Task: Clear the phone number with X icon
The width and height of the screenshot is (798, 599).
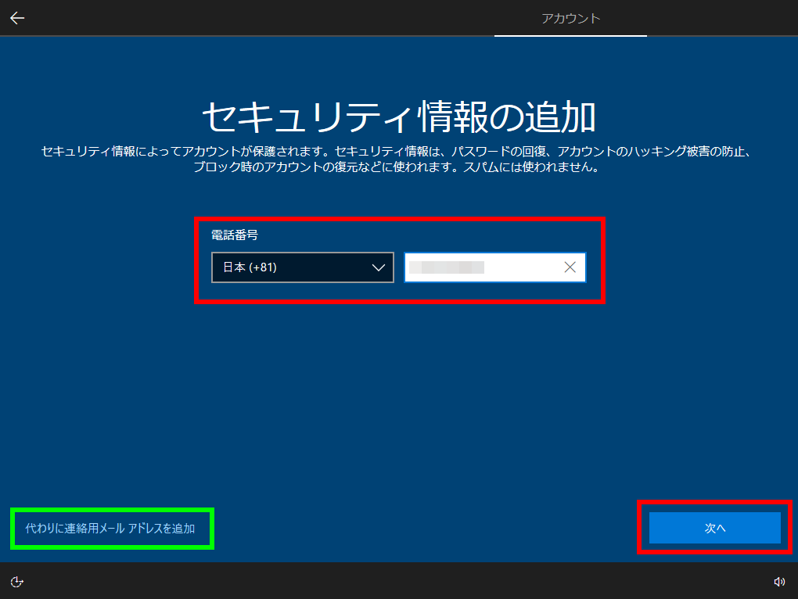Action: tap(570, 267)
